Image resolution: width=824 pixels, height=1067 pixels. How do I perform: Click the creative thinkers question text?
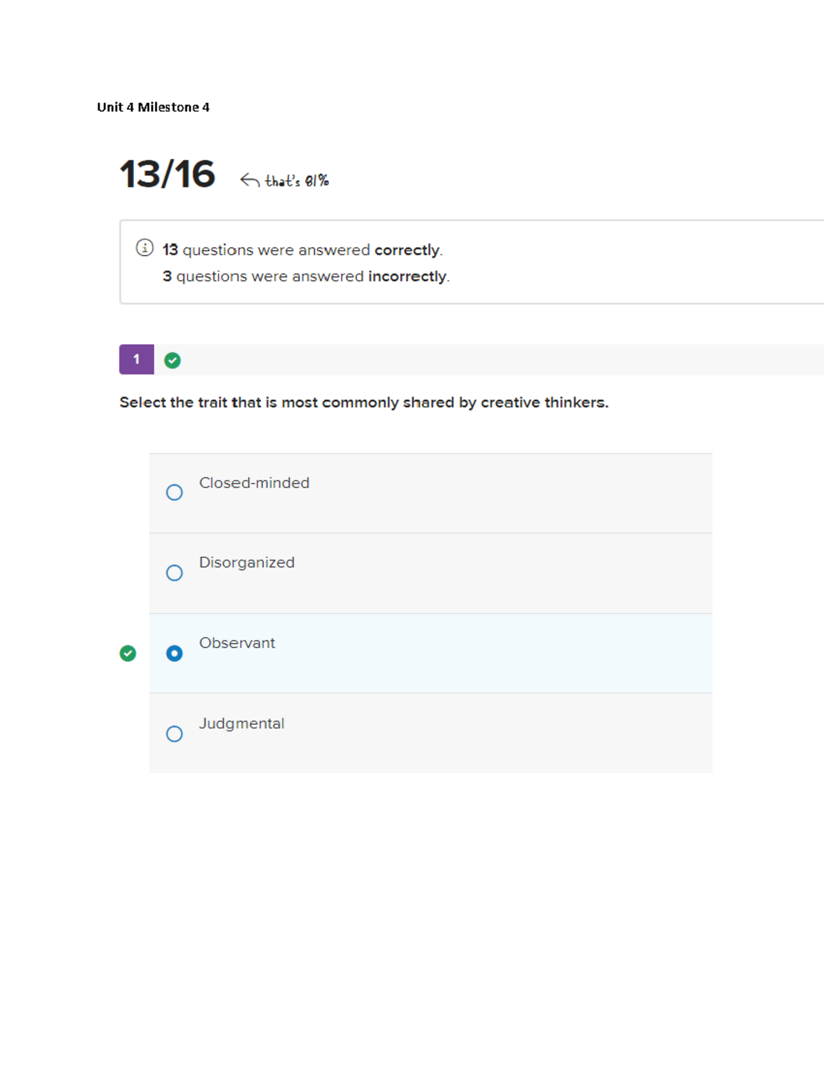(364, 403)
